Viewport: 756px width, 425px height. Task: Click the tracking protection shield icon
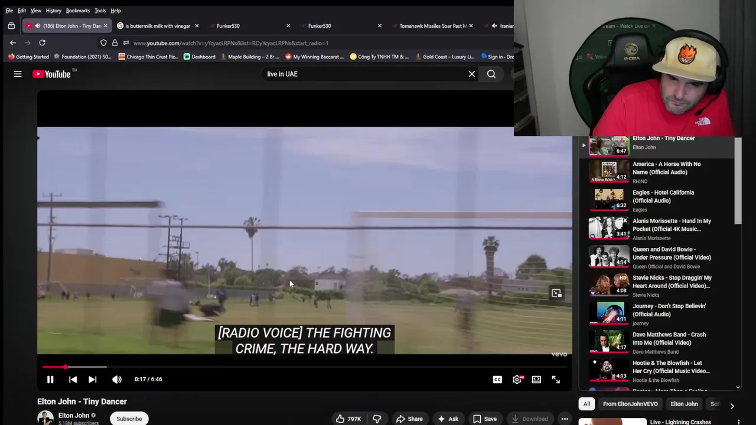coord(103,43)
